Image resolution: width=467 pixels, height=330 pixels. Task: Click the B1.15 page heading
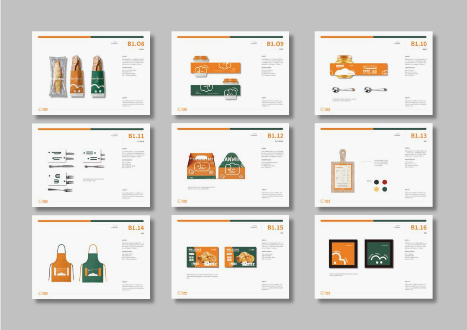[x=275, y=227]
